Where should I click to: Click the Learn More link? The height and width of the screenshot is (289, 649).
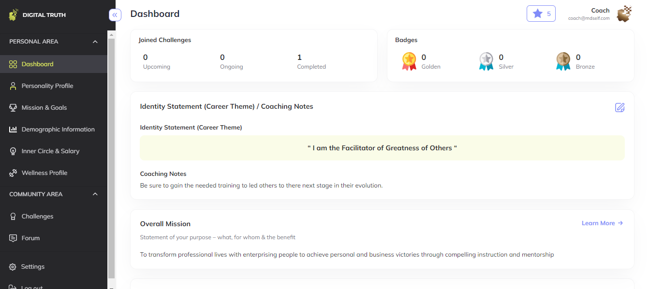coord(602,223)
